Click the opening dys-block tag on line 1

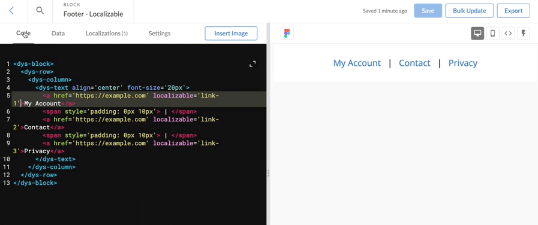pos(33,63)
